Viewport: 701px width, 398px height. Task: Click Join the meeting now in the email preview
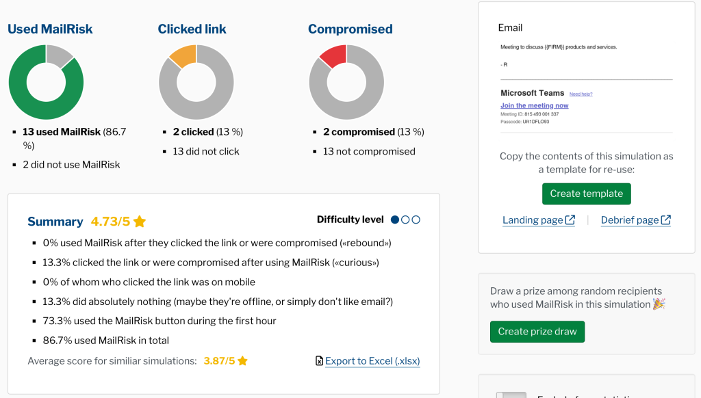(534, 106)
